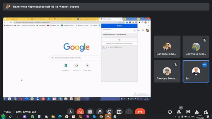
Task: Open the taskbar clock and date
Action: tap(200, 117)
